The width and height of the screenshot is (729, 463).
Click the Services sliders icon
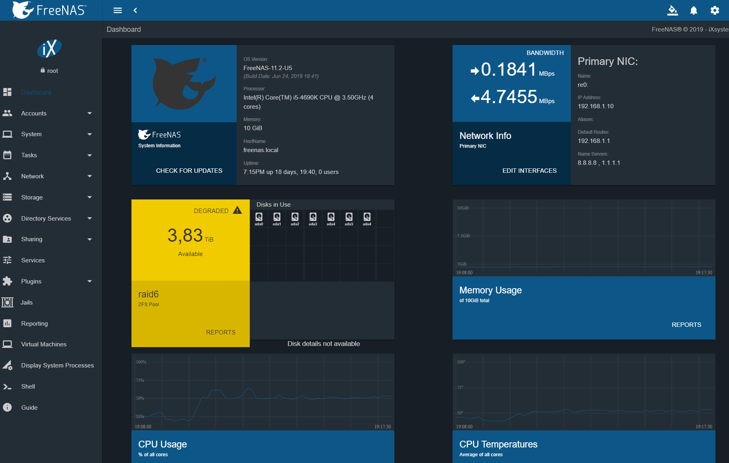tap(7, 260)
